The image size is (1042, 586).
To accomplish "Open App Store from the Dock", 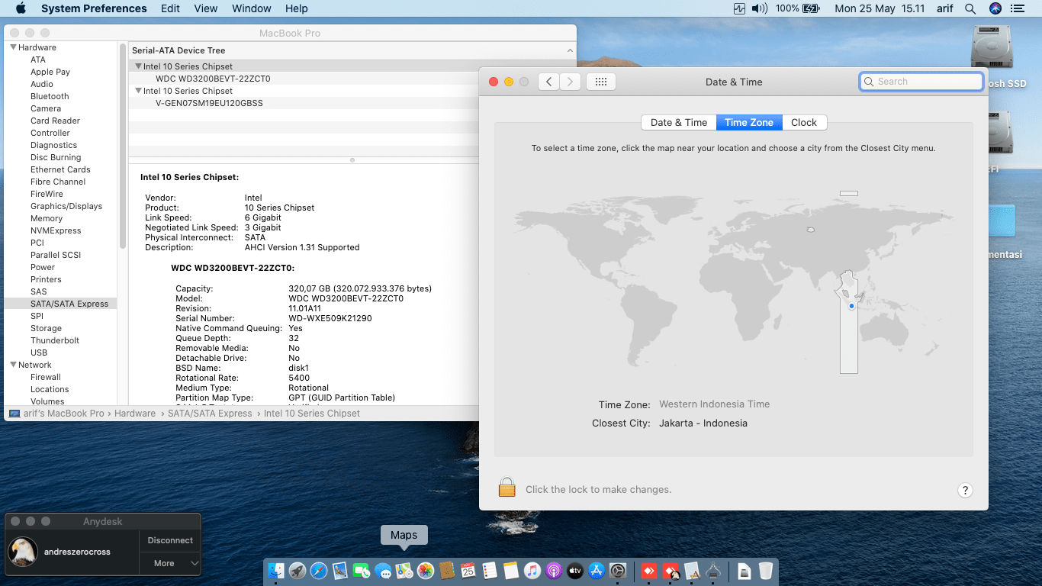I will pos(597,571).
